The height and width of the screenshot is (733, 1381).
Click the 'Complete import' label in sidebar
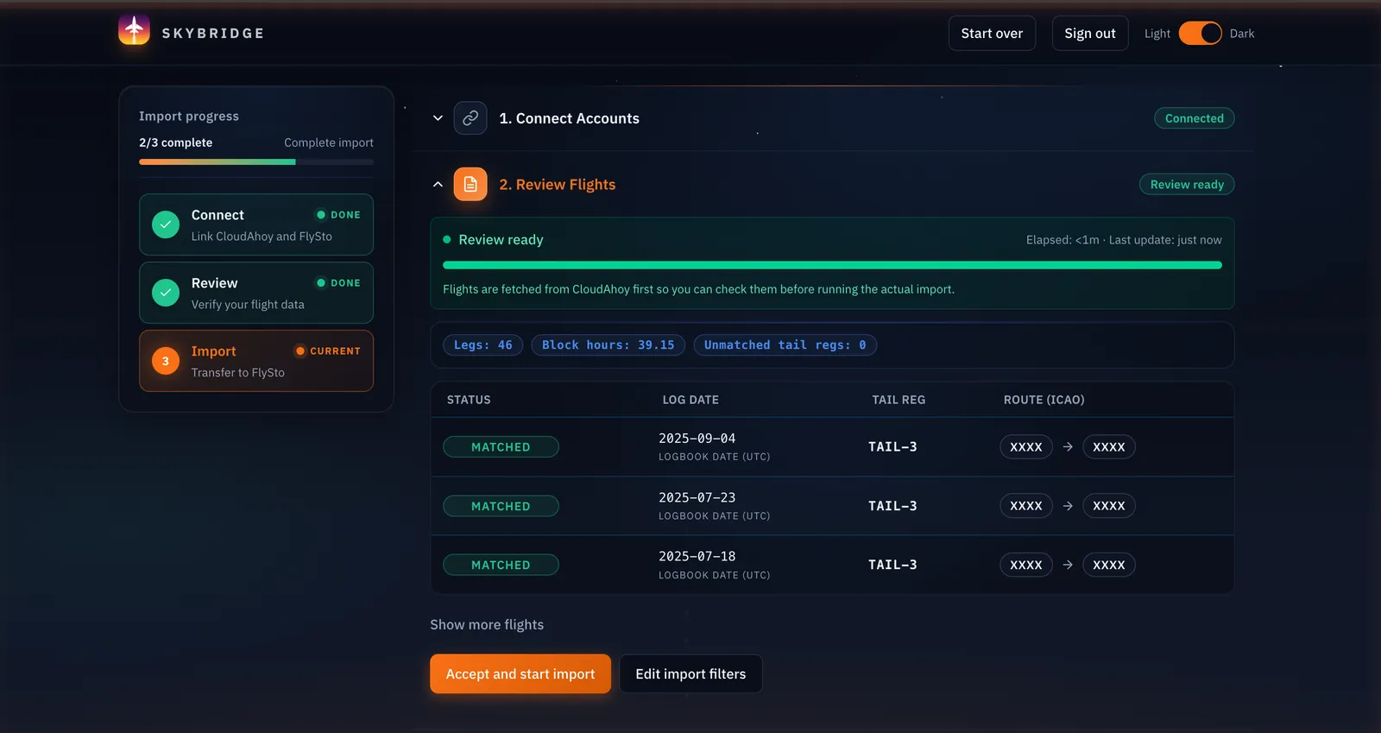(x=329, y=142)
